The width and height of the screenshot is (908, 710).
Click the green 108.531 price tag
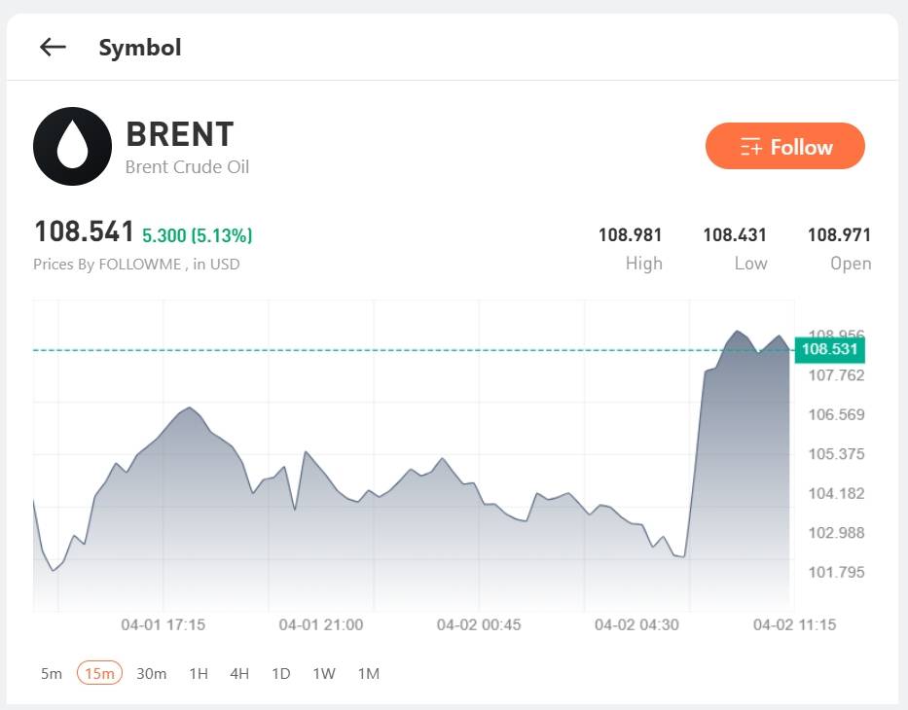coord(827,349)
